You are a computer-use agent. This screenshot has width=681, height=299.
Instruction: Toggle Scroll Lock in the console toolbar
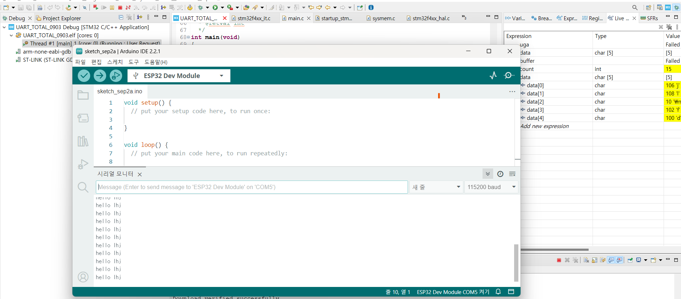595,260
